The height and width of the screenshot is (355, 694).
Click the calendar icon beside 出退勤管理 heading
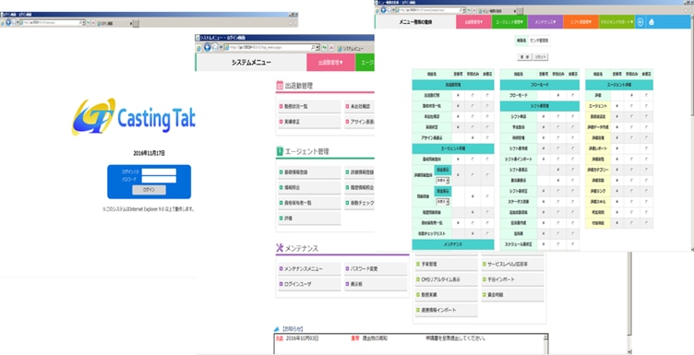[x=280, y=86]
